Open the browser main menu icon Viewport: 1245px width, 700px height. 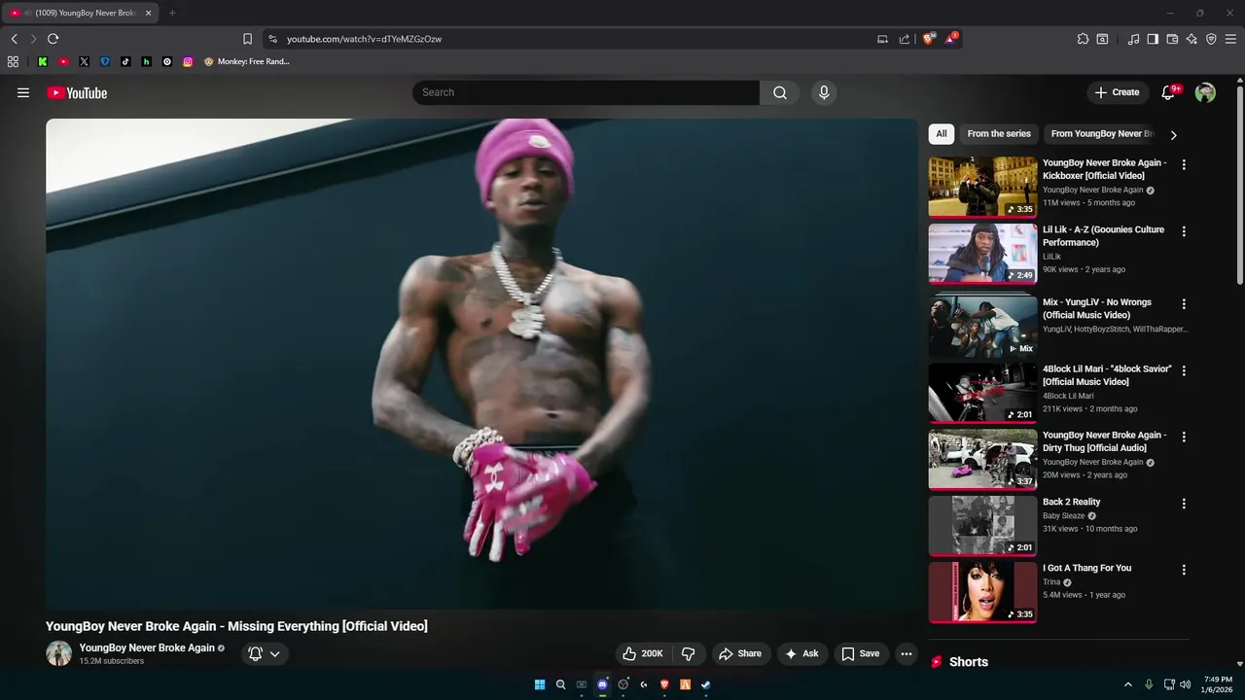pyautogui.click(x=1230, y=39)
